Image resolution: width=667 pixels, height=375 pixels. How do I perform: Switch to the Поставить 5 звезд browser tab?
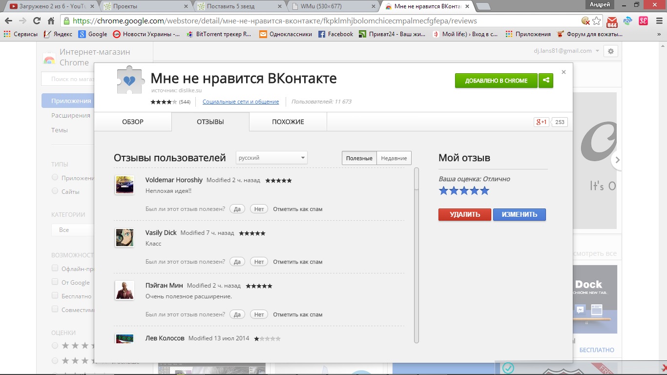(239, 6)
